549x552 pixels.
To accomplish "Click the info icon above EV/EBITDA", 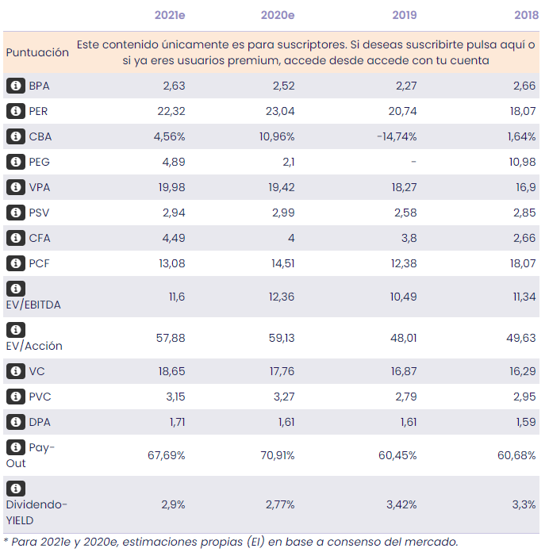I will [15, 289].
